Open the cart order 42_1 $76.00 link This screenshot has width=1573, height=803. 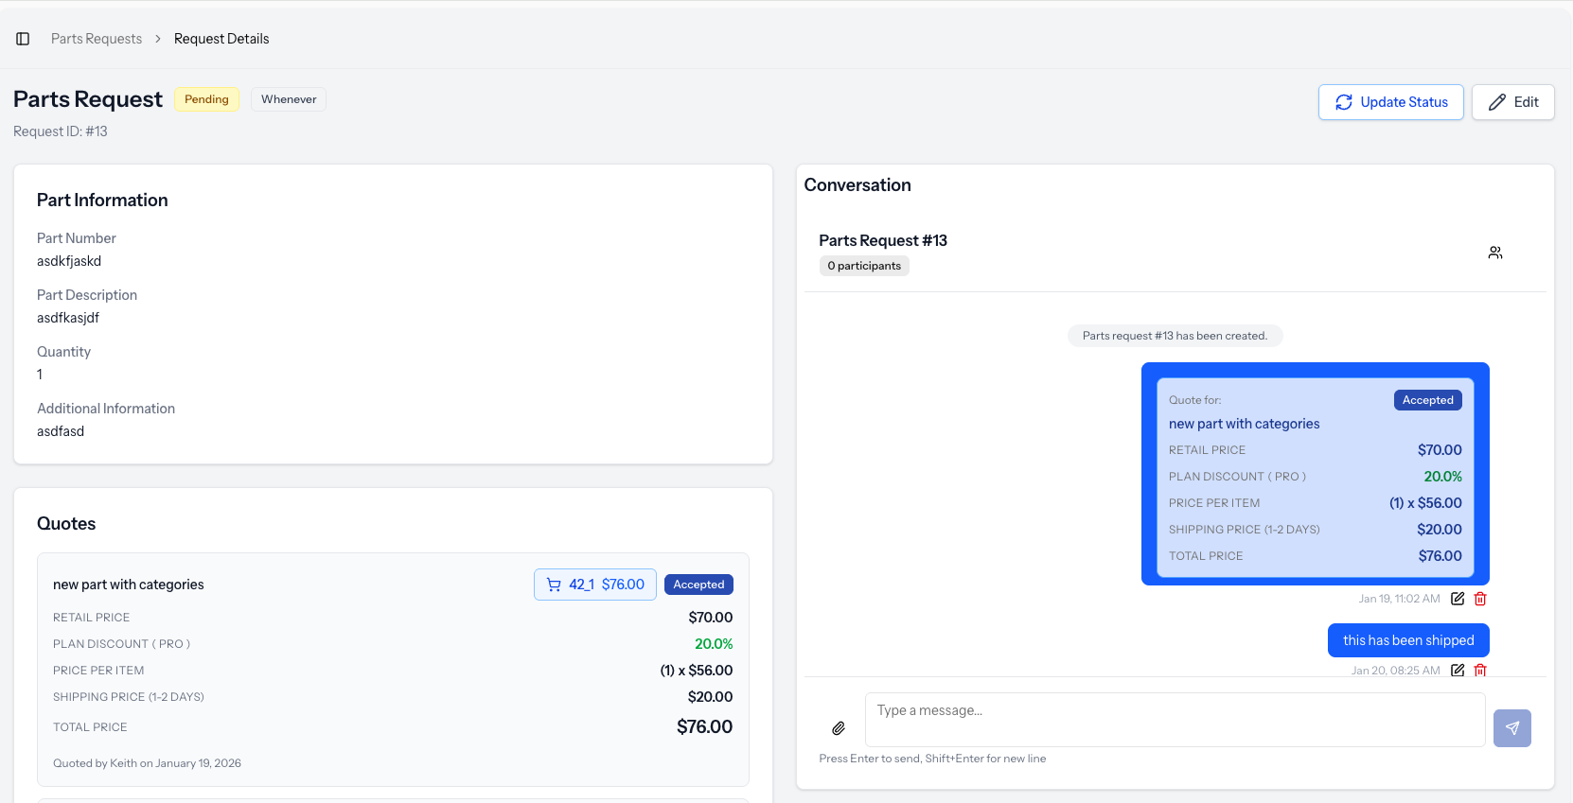click(x=595, y=585)
